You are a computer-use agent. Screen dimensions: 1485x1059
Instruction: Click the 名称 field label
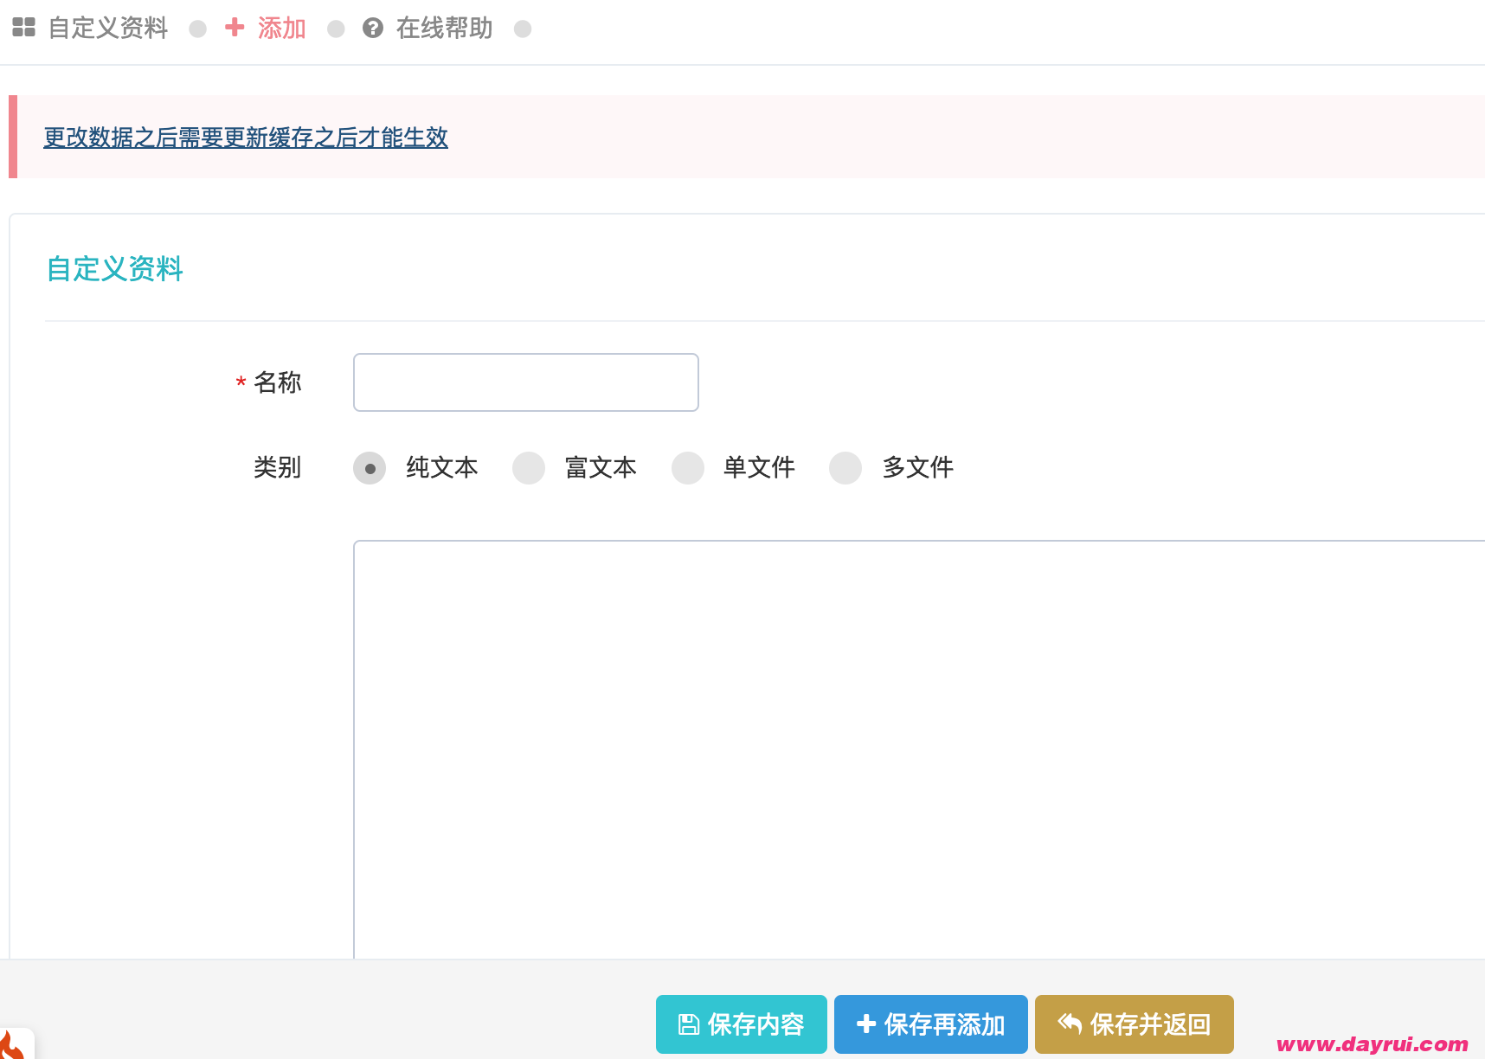278,382
